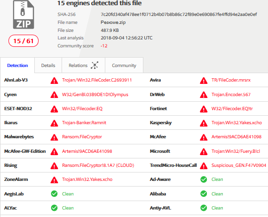Click McAfee-GW-Edition's Artemis!9ACD6AE41098 result

click(87, 151)
